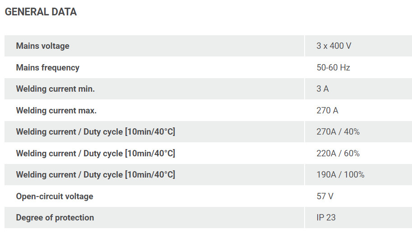Select the 190A / 100% value

tap(340, 175)
